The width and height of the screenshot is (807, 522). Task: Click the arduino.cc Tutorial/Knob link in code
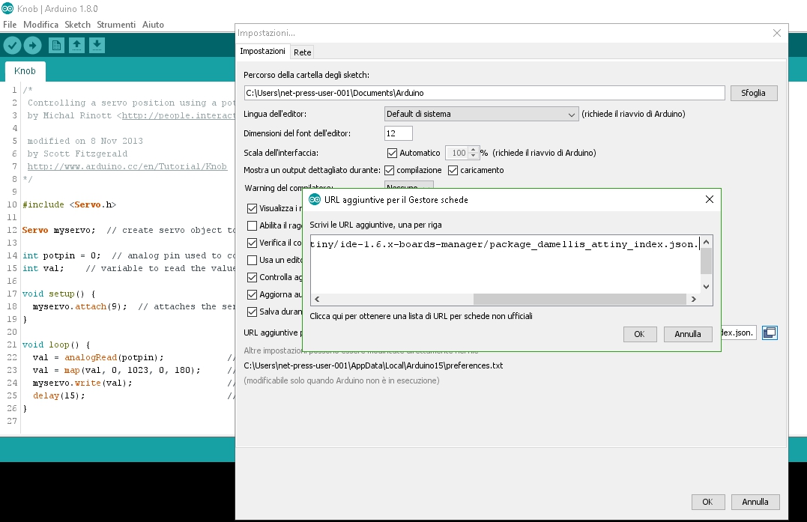(127, 166)
